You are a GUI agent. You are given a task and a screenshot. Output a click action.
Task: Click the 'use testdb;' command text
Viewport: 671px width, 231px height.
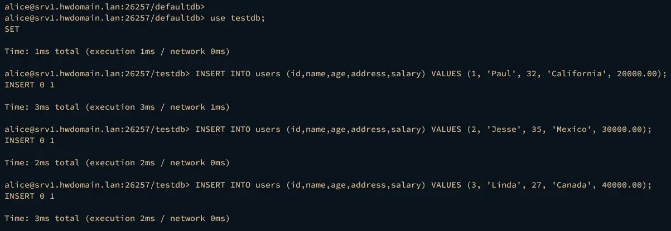238,18
